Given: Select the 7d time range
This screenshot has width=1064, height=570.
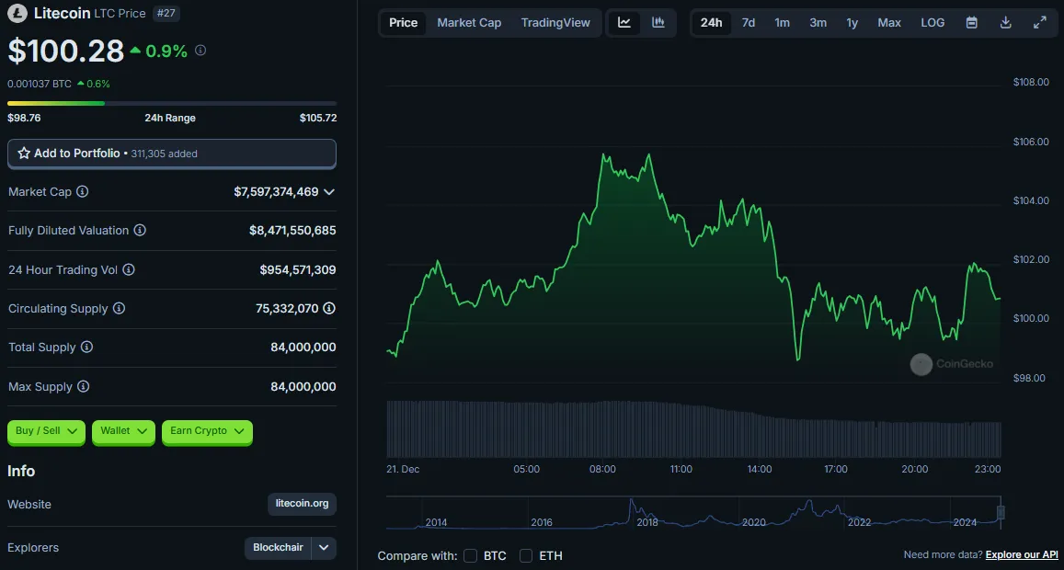Looking at the screenshot, I should [x=749, y=22].
